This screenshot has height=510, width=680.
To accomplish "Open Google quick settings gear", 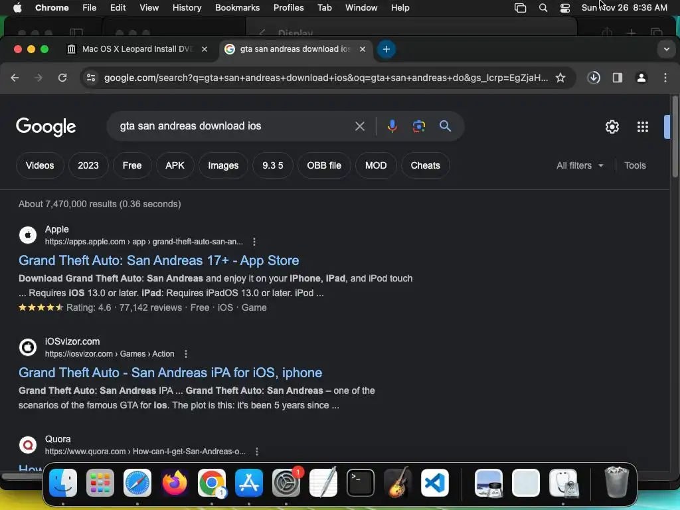I will pos(612,127).
